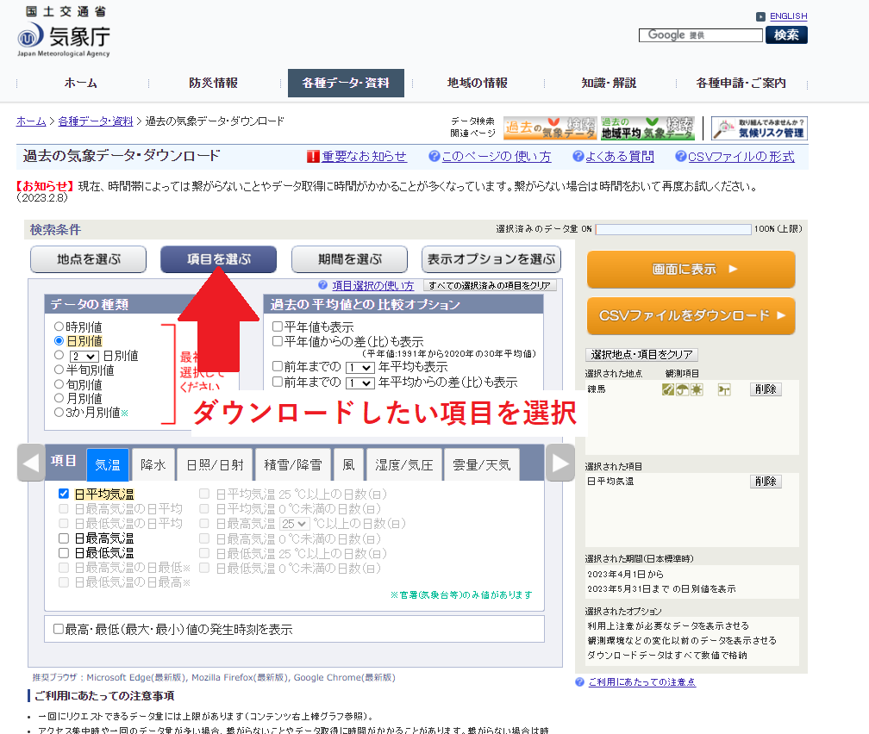Open the 過去の気象データ検索 banner
Viewport: 869px width, 734px height.
tap(550, 128)
